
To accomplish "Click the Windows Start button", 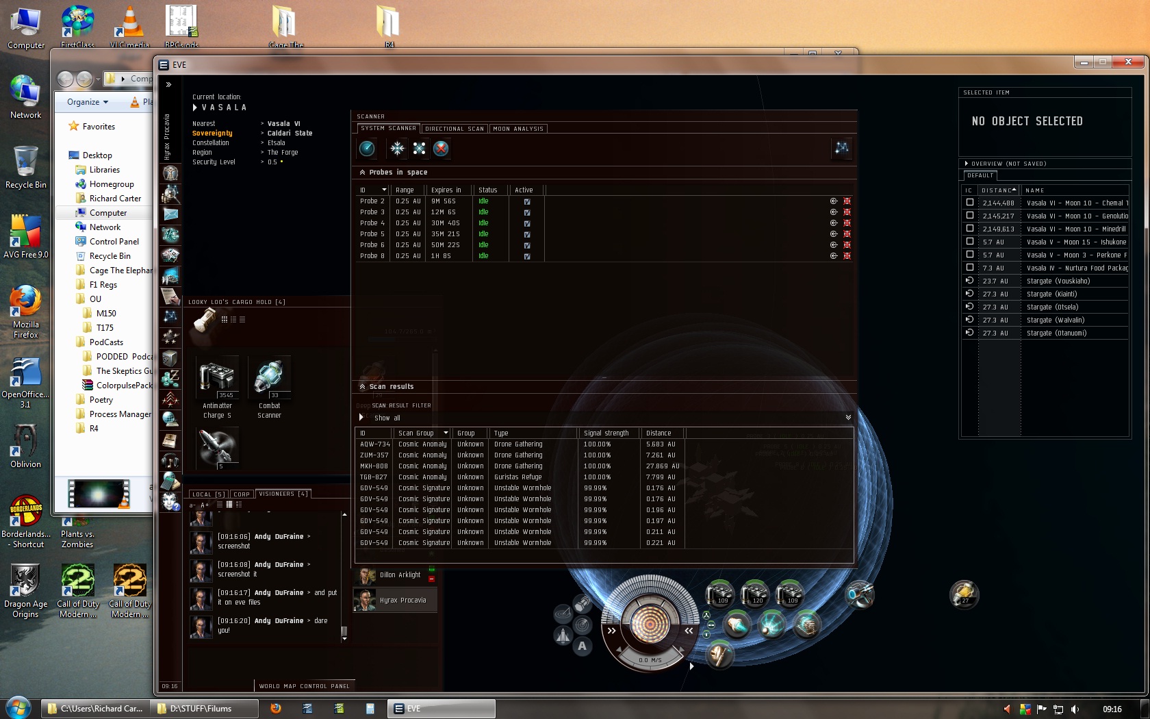I will point(18,707).
